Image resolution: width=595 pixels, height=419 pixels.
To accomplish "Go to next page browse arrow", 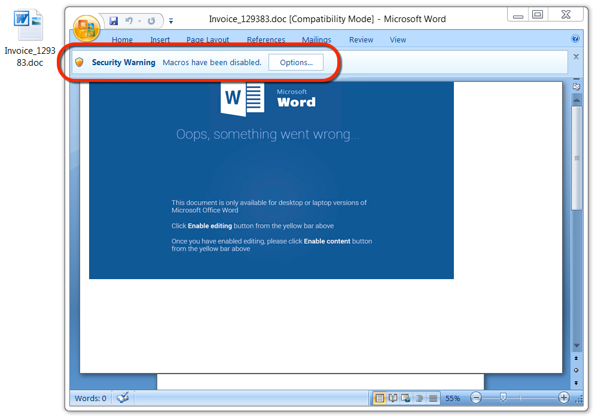I will point(576,383).
